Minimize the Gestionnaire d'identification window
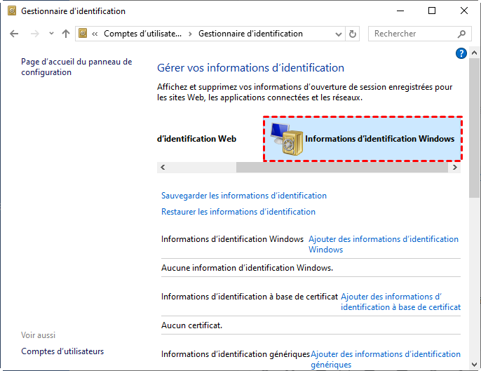The height and width of the screenshot is (371, 481). (400, 11)
